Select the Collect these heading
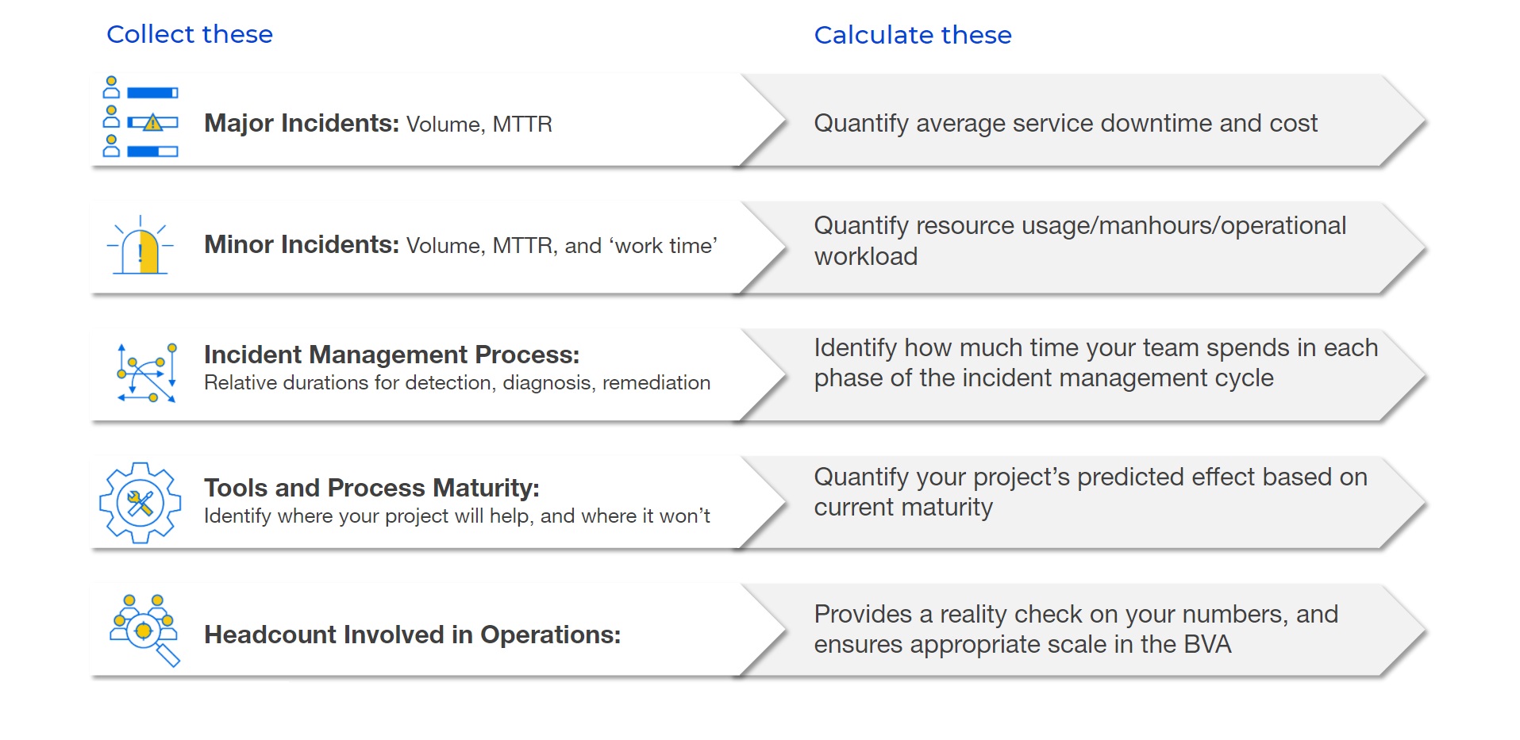 tap(190, 34)
